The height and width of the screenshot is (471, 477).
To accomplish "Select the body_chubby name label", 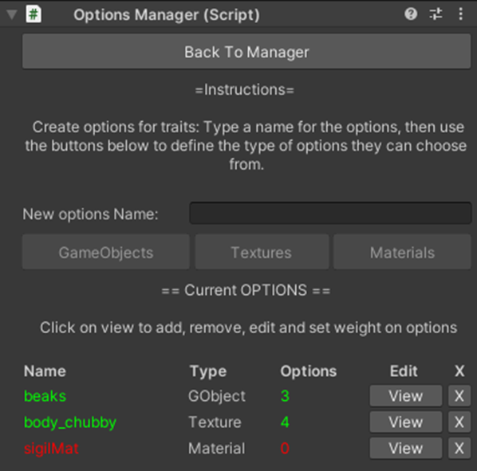I will click(x=70, y=422).
